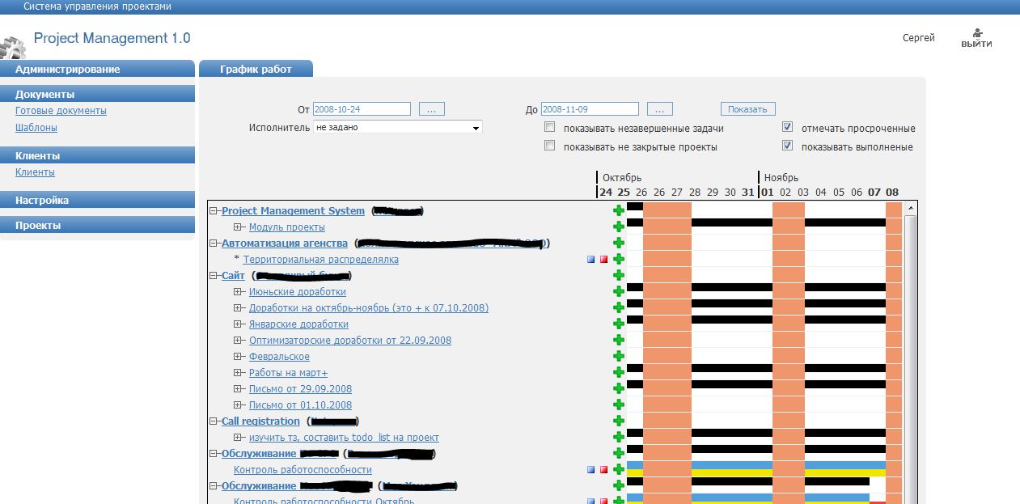
Task: Click day 07 in the timeline header
Action: [x=874, y=192]
